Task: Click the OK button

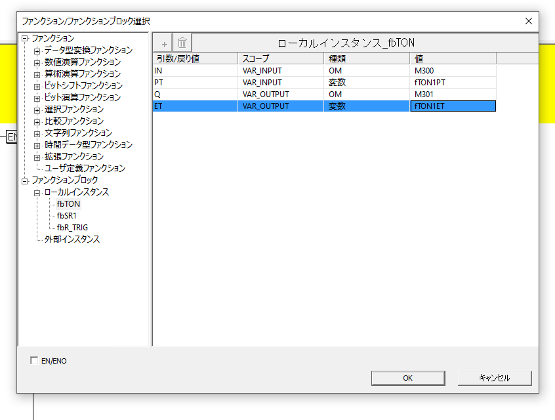Action: click(x=407, y=378)
